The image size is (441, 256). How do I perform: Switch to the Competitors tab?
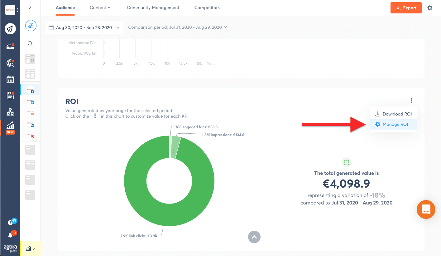click(x=207, y=7)
